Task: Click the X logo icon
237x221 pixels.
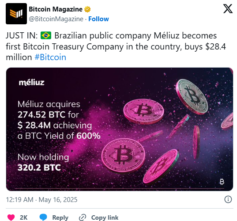Action: click(228, 9)
